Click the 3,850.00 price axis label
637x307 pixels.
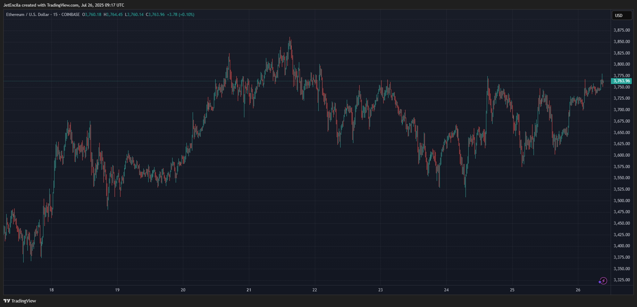click(622, 42)
